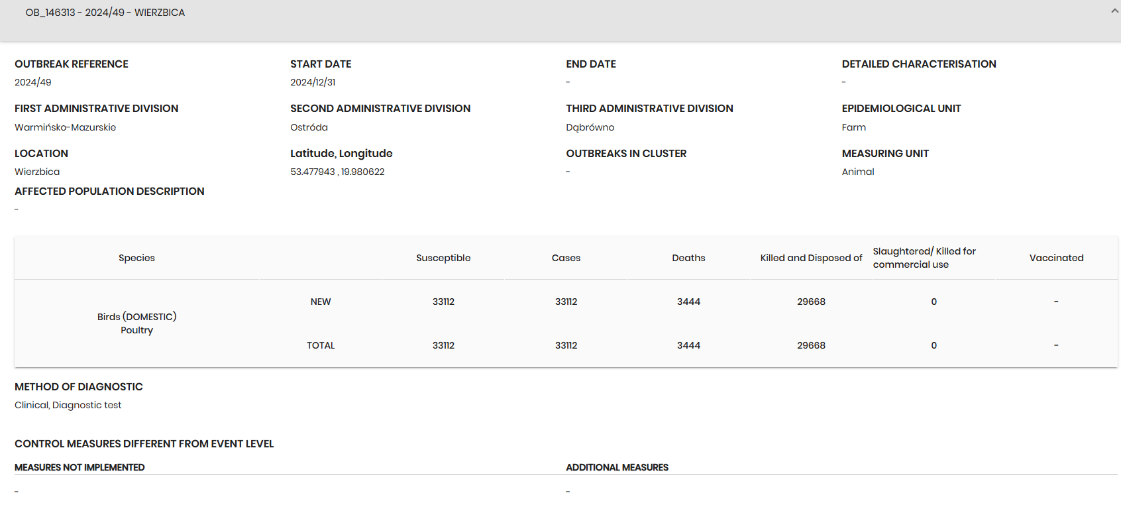Select the Clinical, Diagnostic test text
This screenshot has width=1121, height=509.
[68, 405]
